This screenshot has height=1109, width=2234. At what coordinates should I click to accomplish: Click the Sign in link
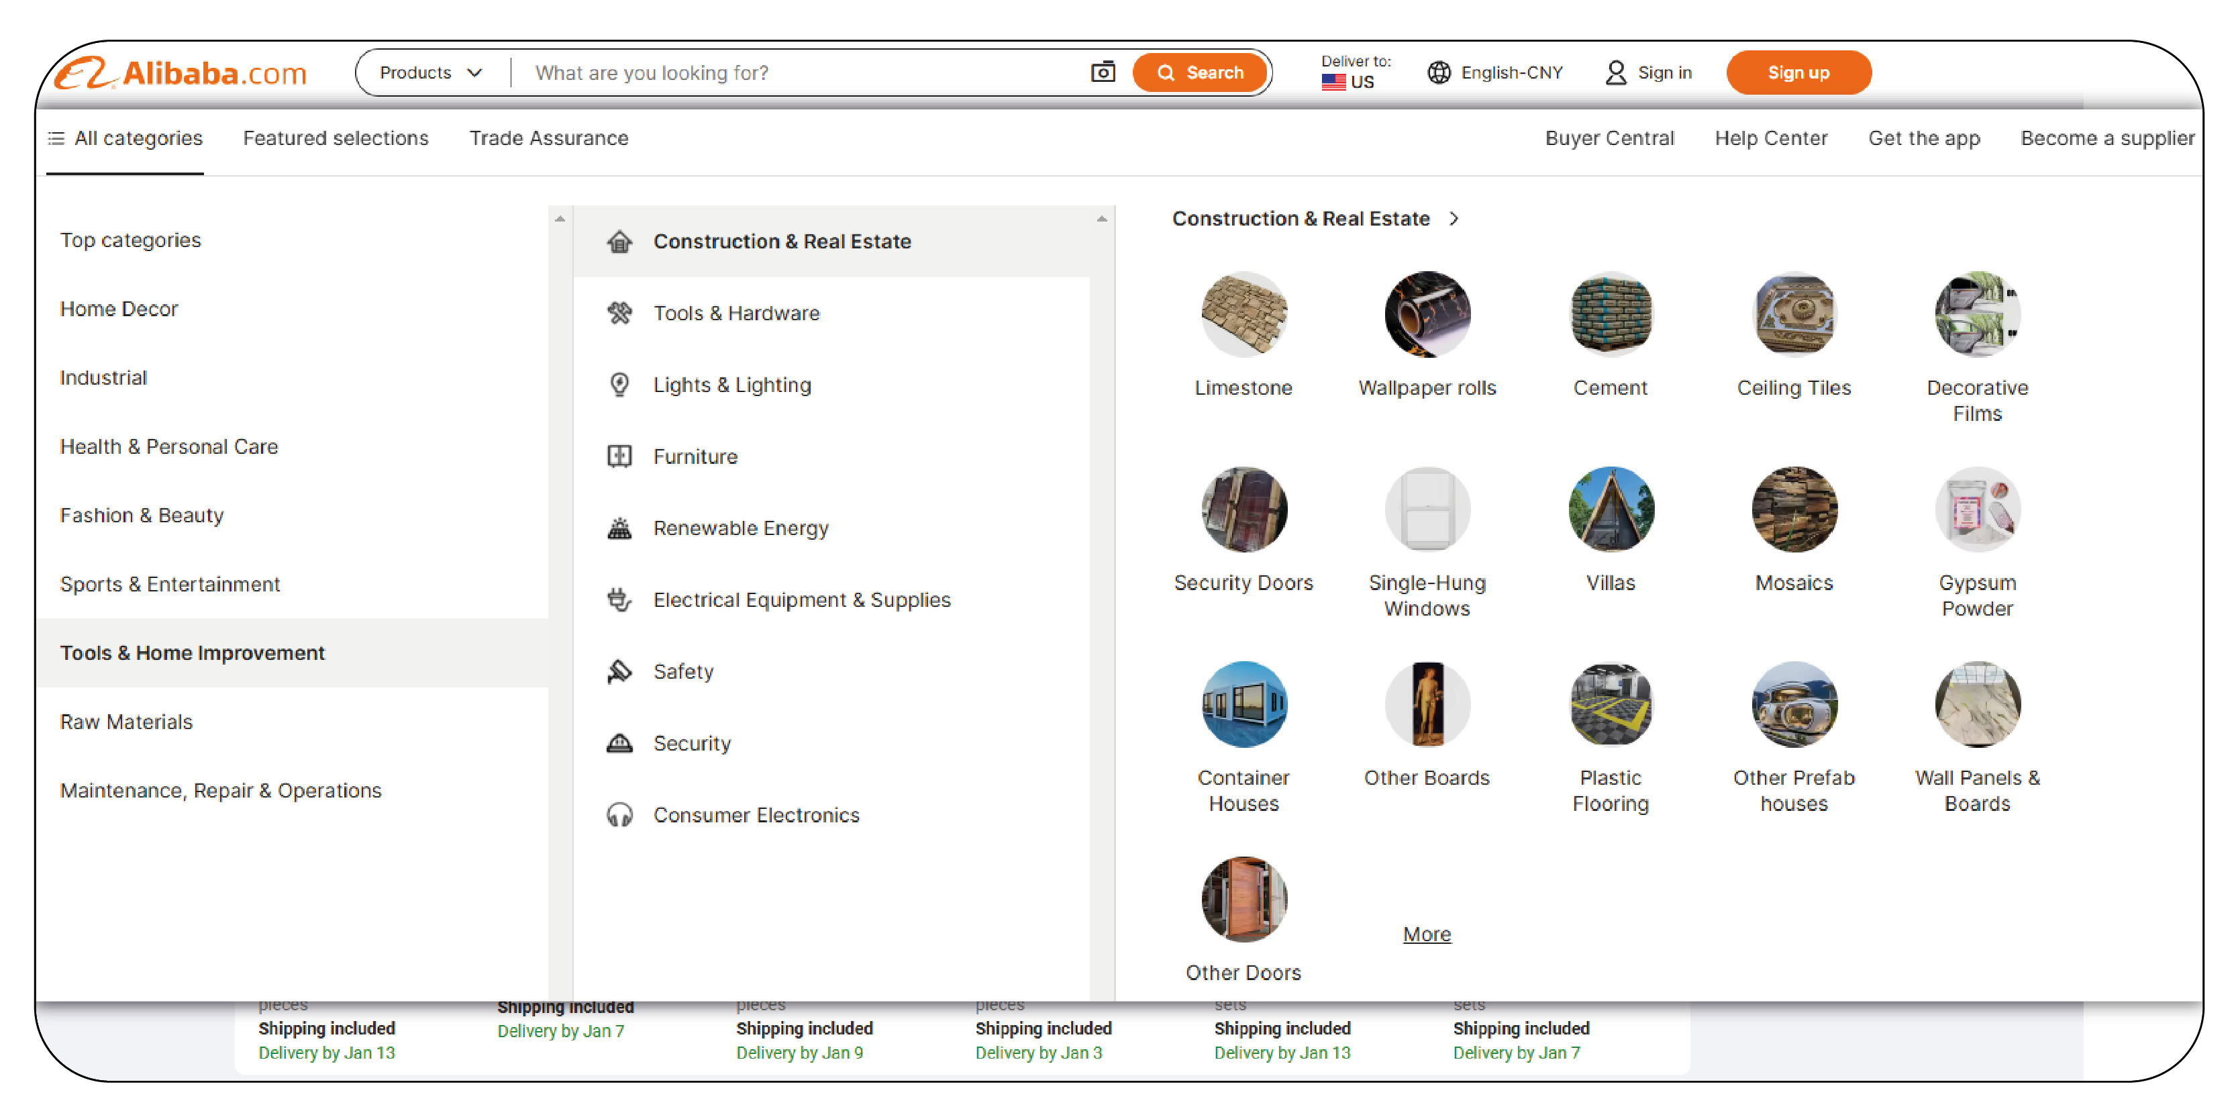1664,73
